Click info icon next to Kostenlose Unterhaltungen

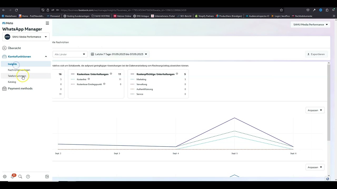click(x=111, y=74)
